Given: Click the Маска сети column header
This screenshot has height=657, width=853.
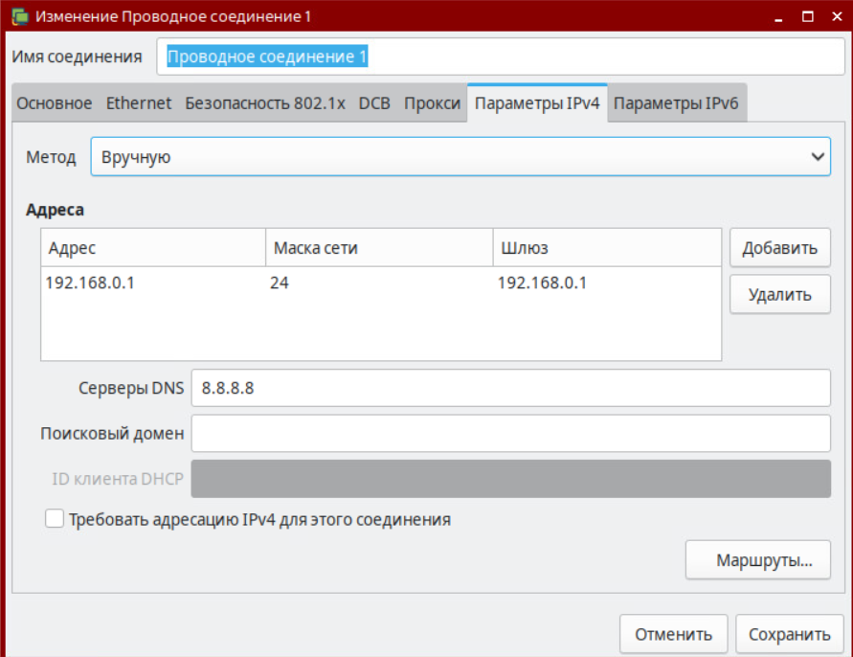Looking at the screenshot, I should pyautogui.click(x=379, y=248).
